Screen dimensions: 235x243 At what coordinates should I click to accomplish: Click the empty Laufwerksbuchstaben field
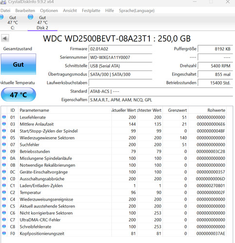[120, 83]
